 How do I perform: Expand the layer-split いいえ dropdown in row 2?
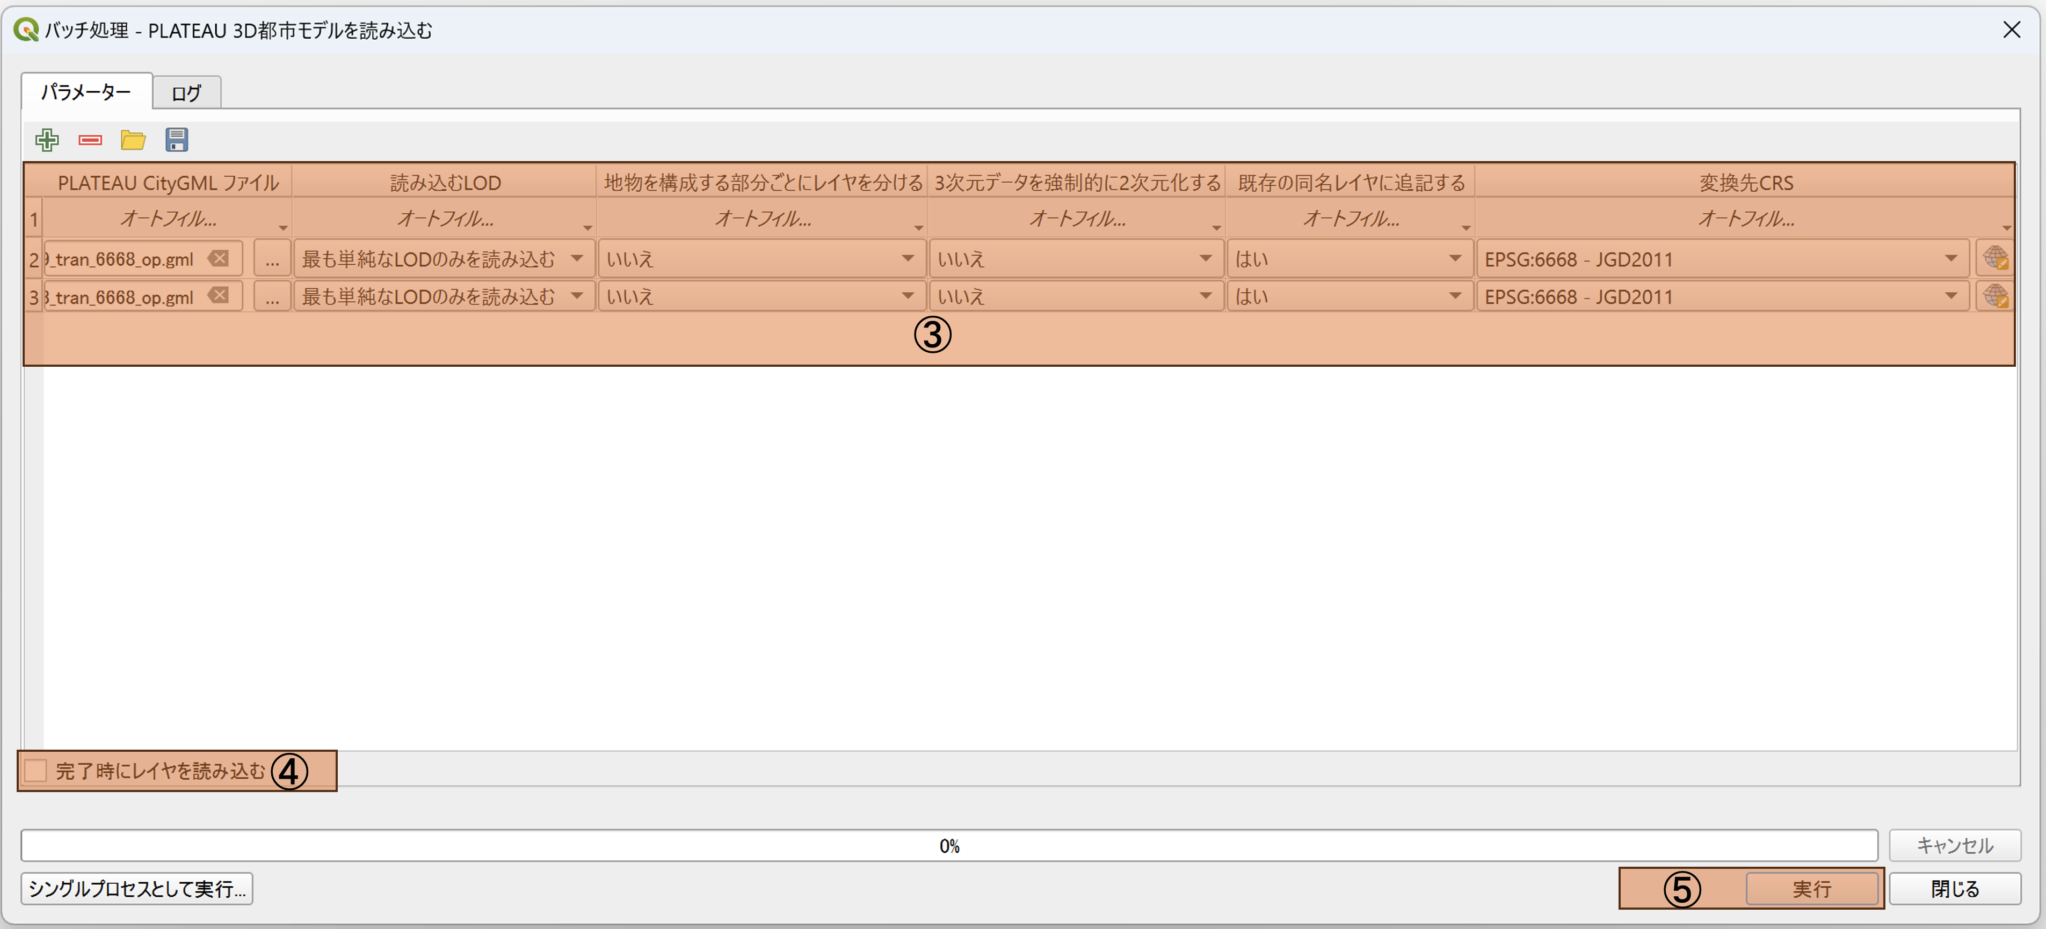(x=761, y=259)
